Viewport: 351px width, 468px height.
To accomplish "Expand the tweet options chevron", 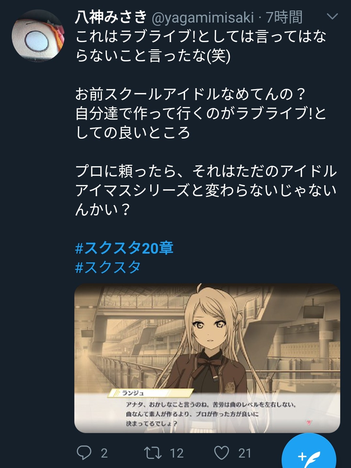I will pos(332,16).
